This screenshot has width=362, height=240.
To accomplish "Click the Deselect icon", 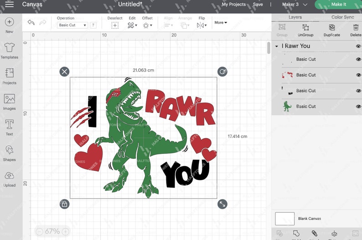I will tap(115, 26).
